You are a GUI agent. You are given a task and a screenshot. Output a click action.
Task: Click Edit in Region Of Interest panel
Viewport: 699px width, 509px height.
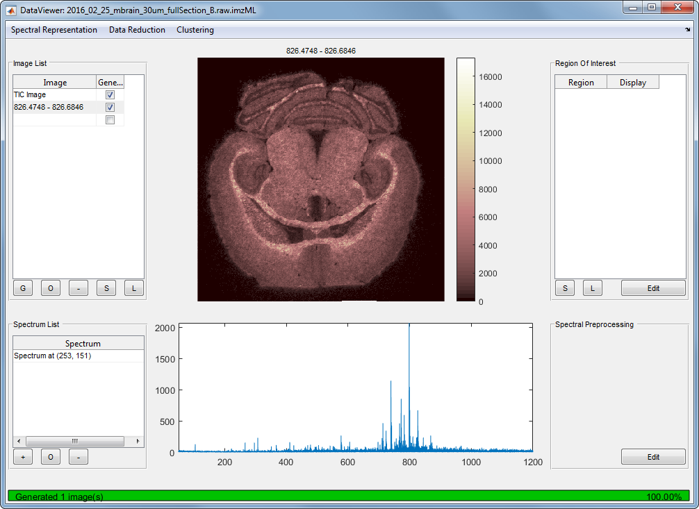point(653,288)
